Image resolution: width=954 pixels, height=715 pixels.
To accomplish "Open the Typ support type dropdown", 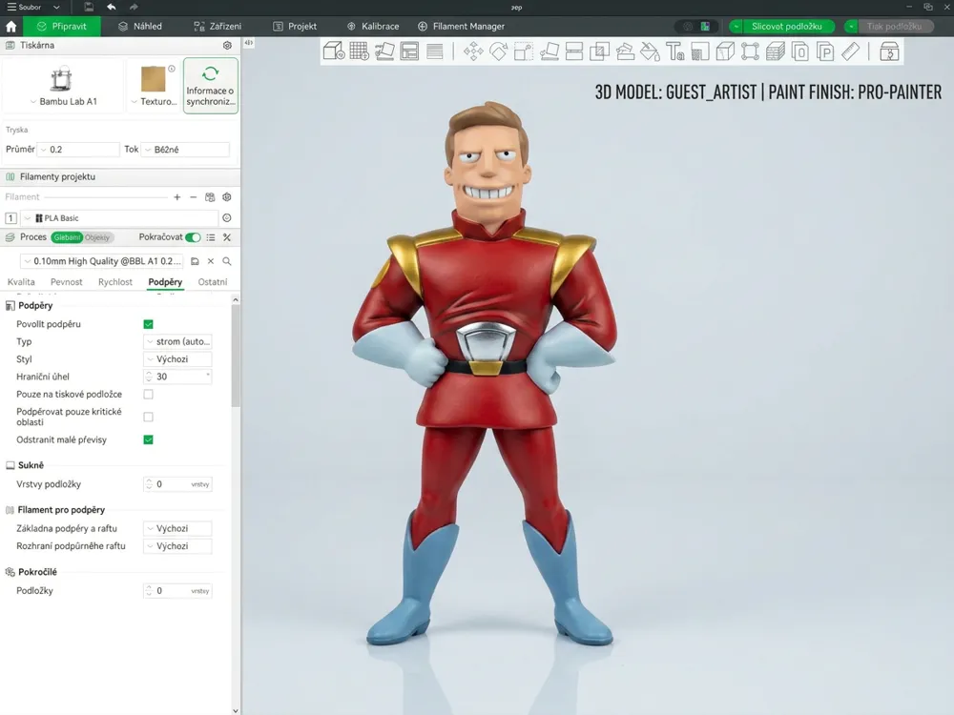I will point(177,341).
